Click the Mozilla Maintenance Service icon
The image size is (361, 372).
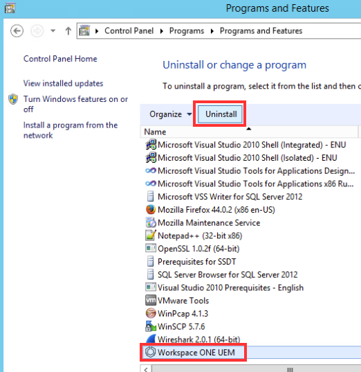[151, 222]
